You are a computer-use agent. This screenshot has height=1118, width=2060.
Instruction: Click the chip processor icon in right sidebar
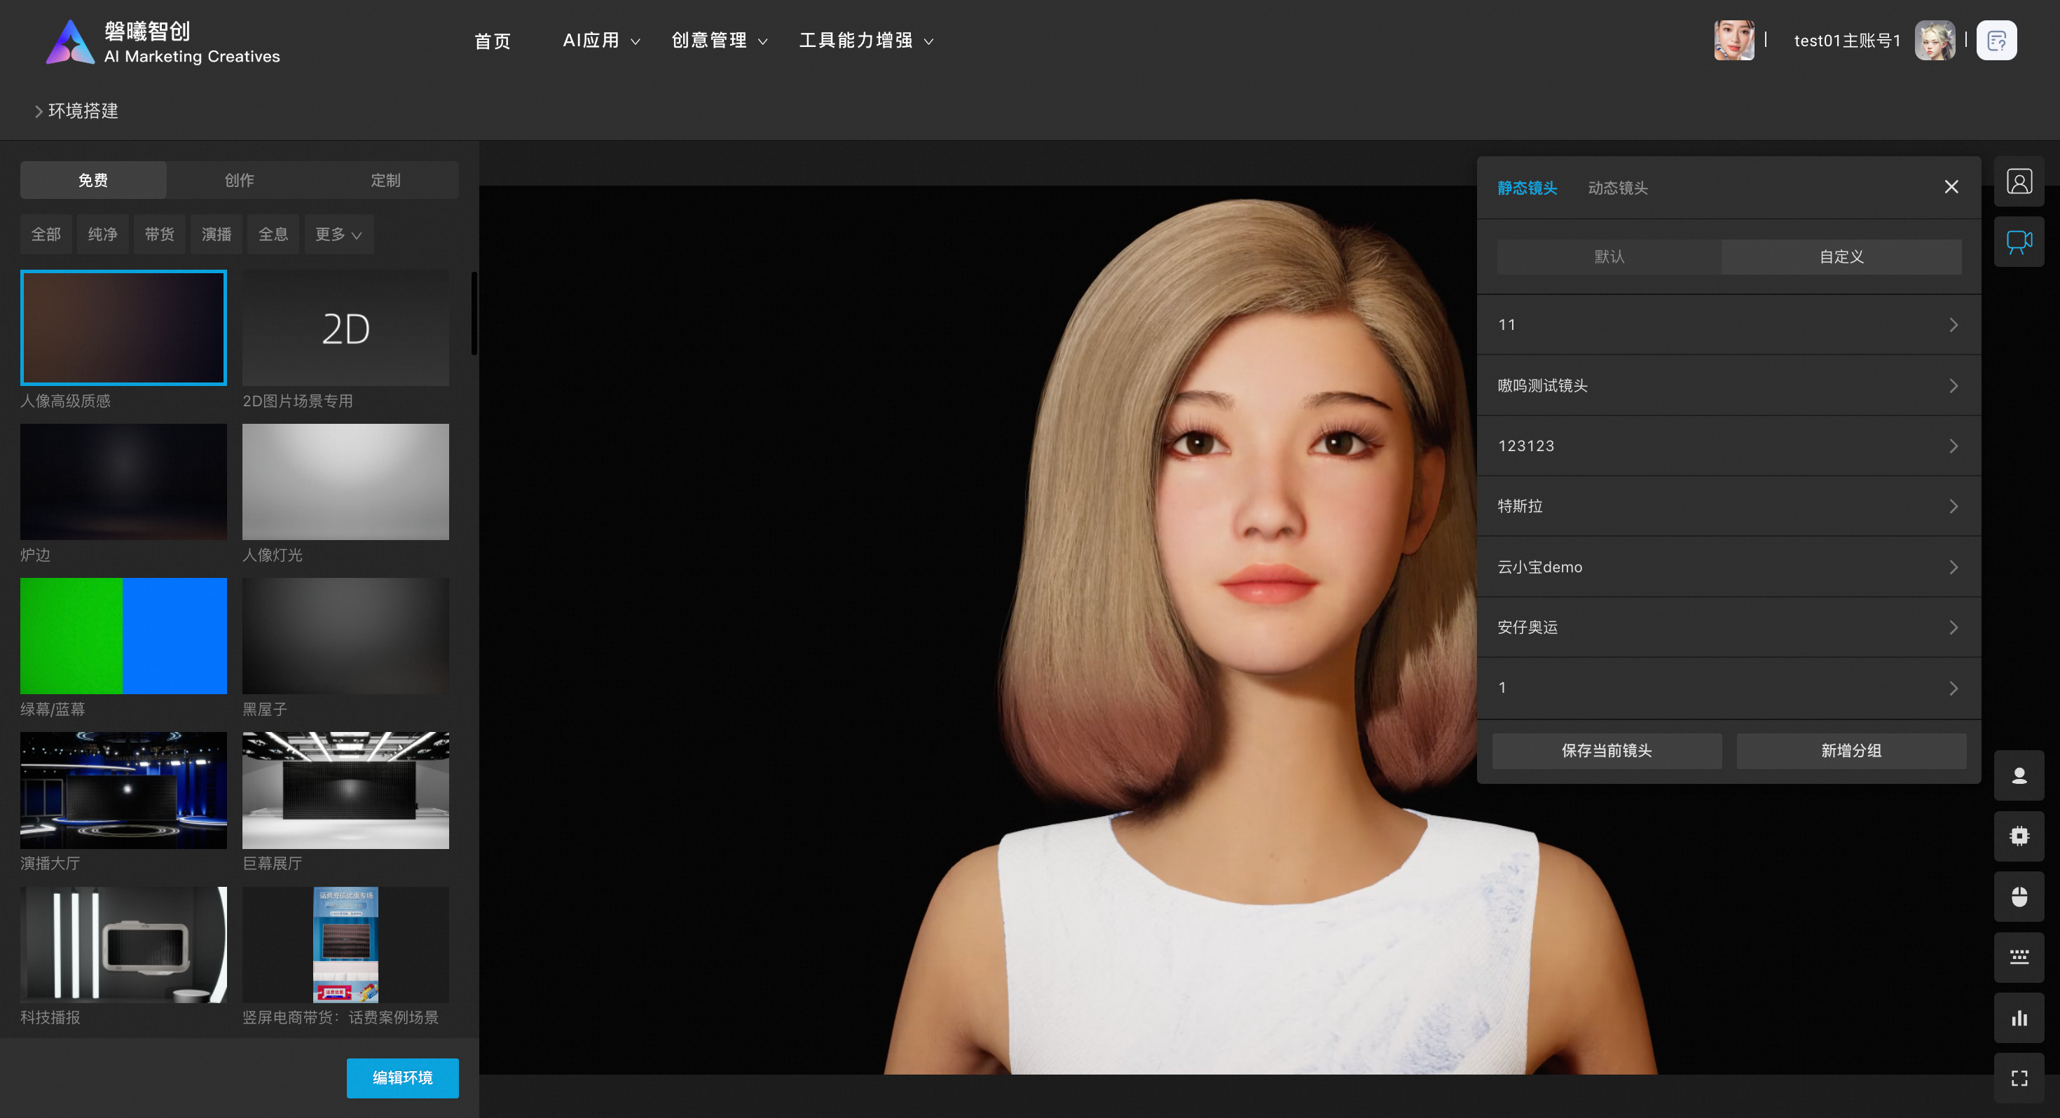2019,836
